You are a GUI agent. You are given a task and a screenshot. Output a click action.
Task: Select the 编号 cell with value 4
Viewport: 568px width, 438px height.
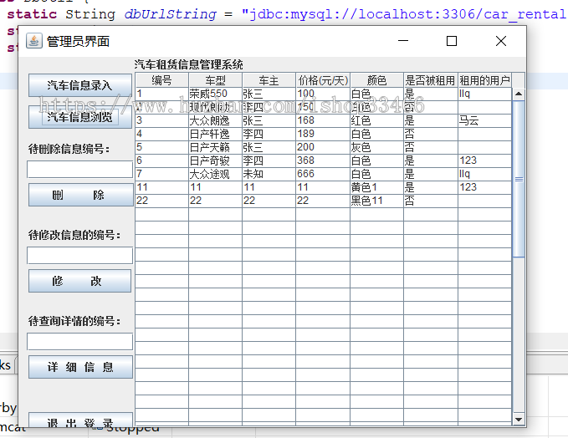click(x=161, y=134)
